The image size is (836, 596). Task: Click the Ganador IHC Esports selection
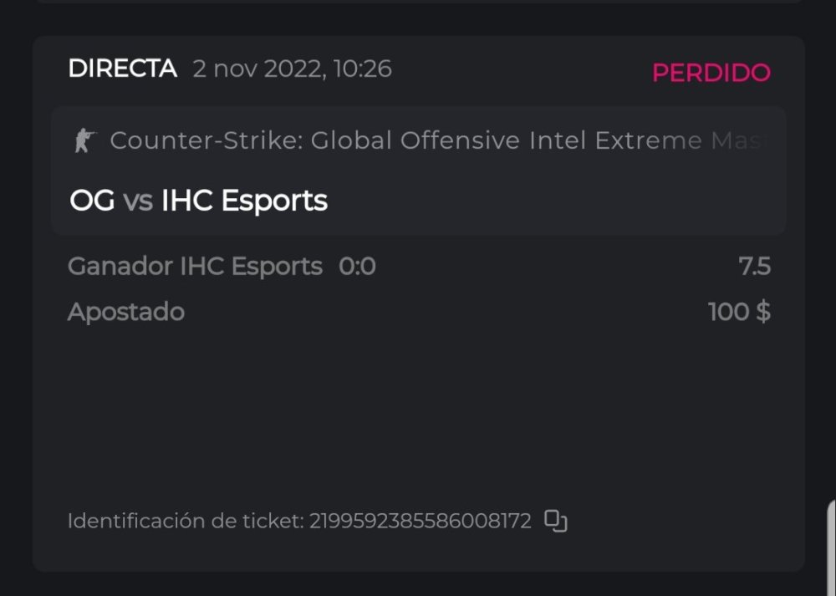pos(195,267)
